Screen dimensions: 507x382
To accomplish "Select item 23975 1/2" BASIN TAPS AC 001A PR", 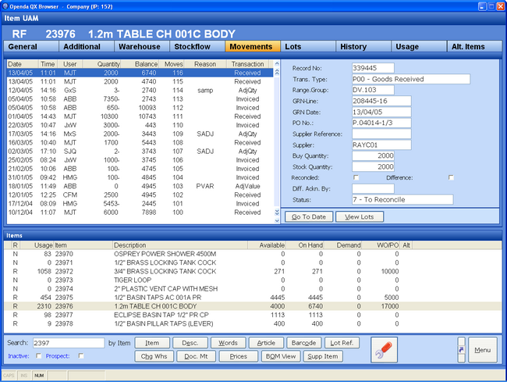I will tap(253, 298).
